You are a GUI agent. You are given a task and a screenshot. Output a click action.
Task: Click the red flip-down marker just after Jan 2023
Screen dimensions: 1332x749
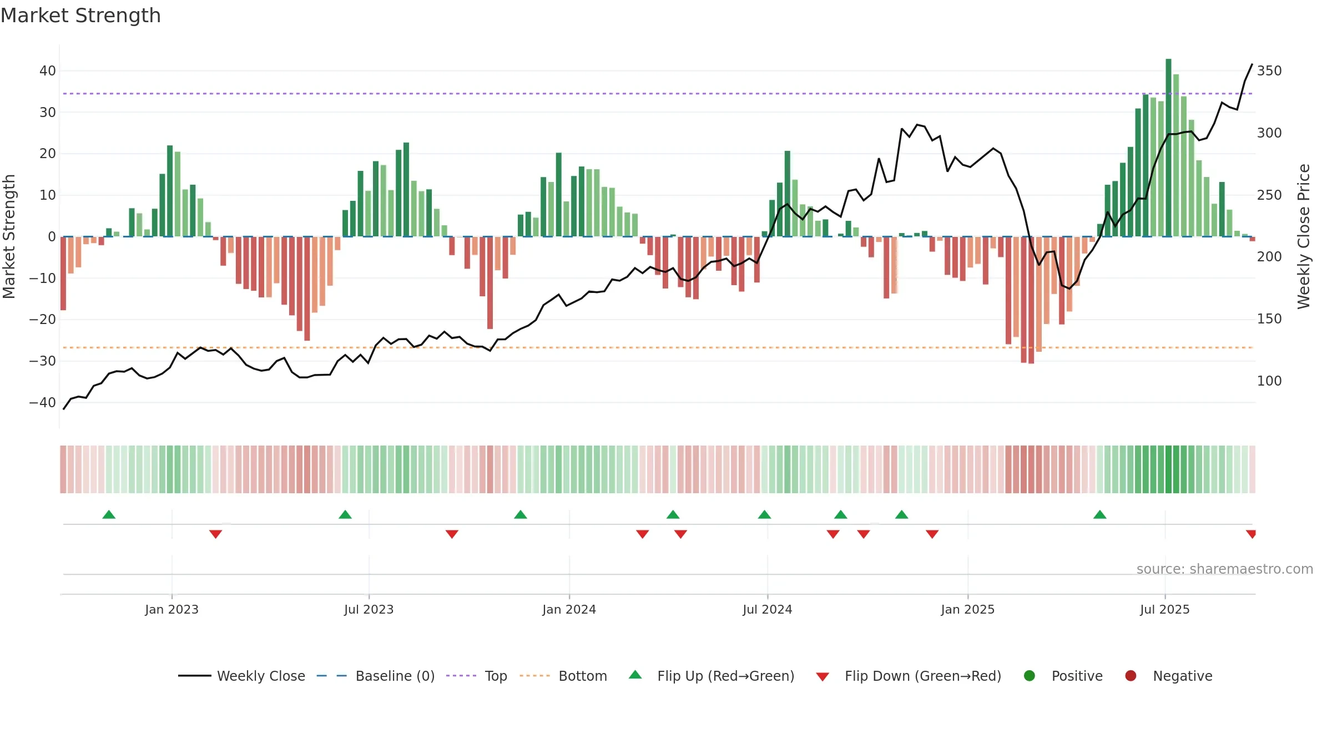pyautogui.click(x=216, y=534)
